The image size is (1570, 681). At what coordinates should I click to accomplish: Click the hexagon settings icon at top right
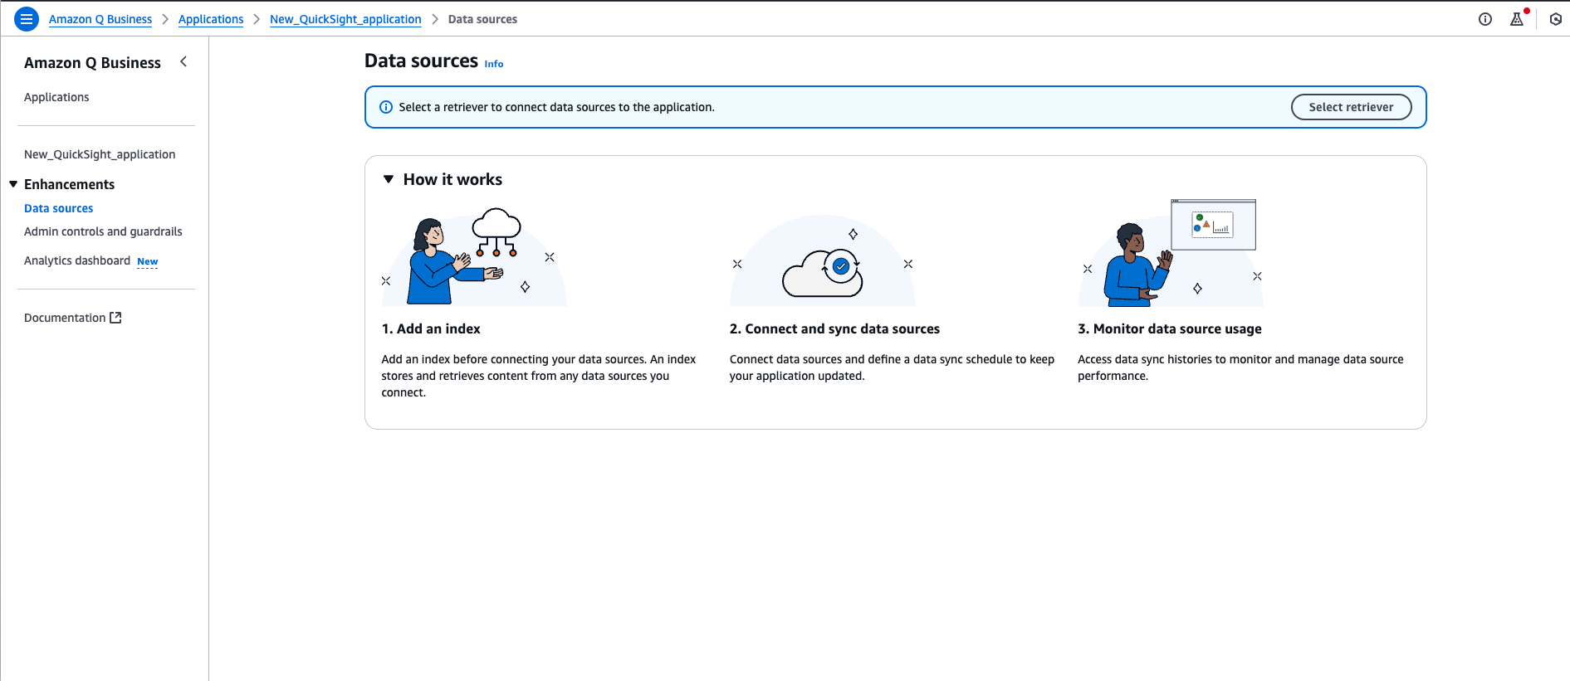(1556, 19)
